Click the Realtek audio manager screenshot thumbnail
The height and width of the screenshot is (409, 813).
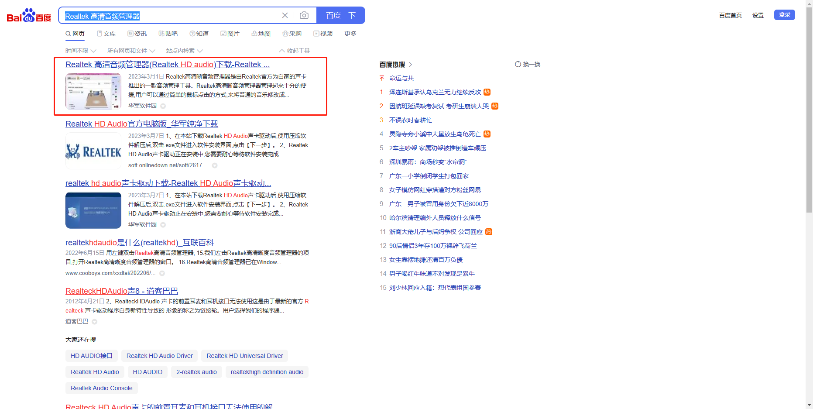[x=93, y=91]
